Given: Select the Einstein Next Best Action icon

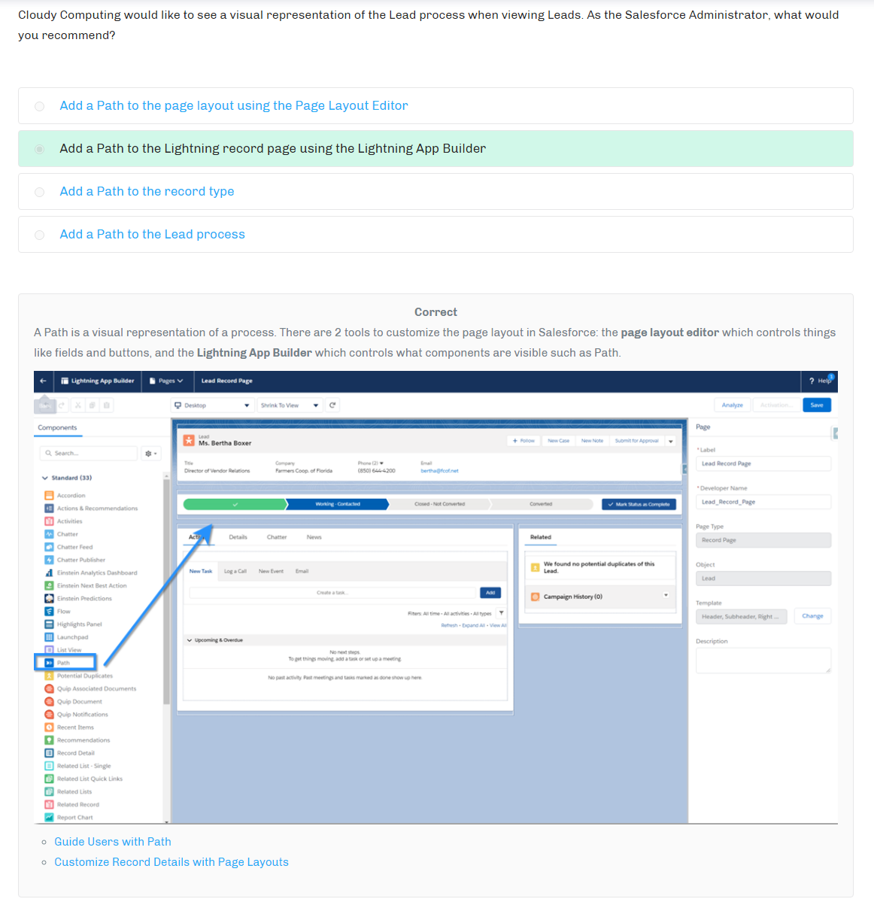Looking at the screenshot, I should point(49,585).
